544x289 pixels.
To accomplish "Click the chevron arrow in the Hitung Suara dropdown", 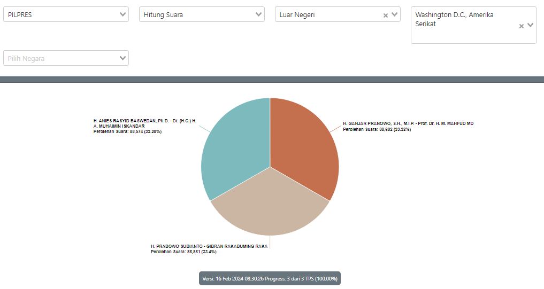I will (259, 14).
